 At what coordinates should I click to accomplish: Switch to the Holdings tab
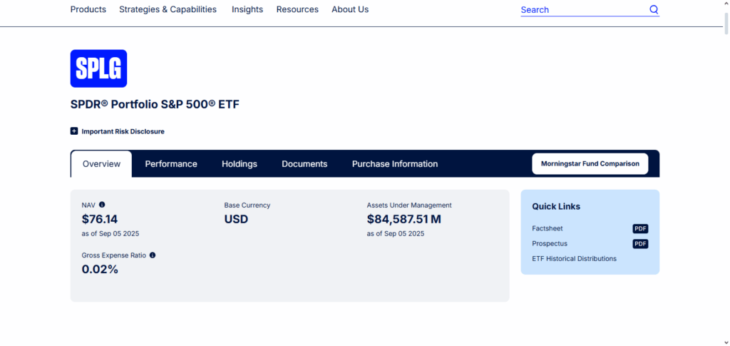(240, 164)
